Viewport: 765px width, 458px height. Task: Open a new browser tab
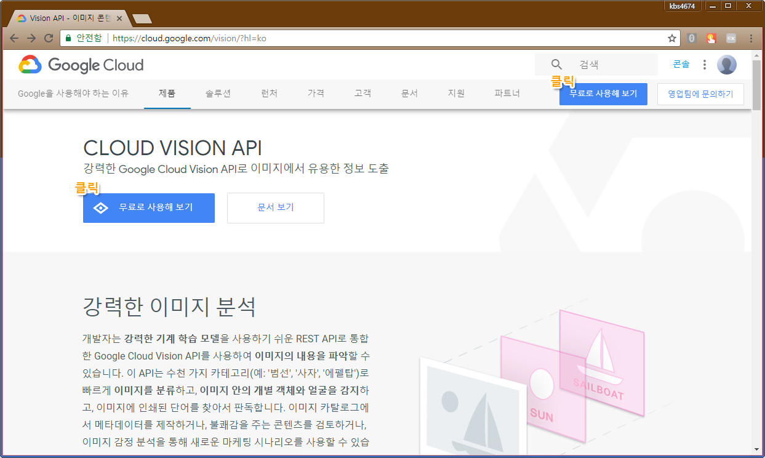142,18
